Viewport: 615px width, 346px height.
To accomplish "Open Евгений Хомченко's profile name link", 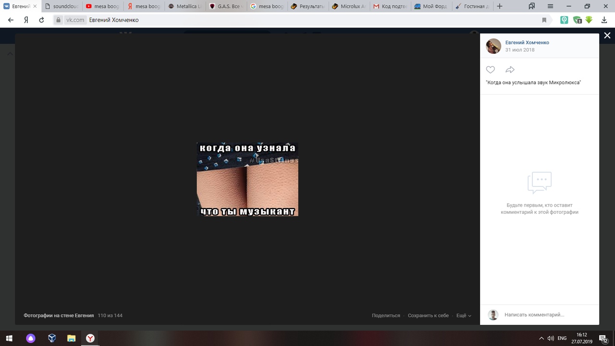I will click(x=527, y=42).
